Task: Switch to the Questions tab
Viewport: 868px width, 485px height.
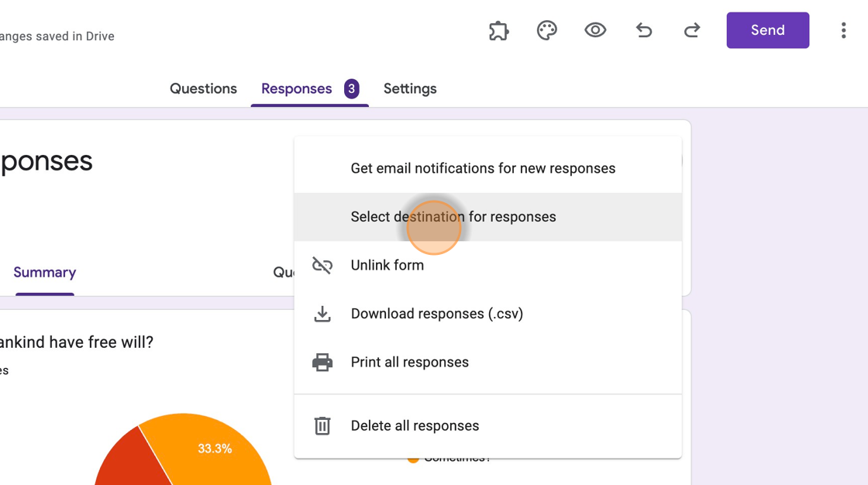Action: [203, 88]
